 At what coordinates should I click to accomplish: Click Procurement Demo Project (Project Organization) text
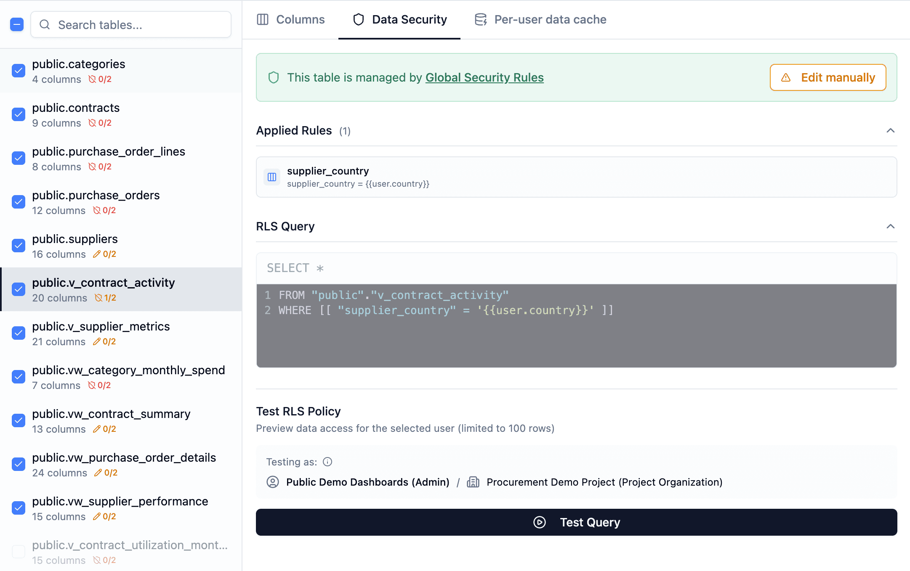pyautogui.click(x=604, y=482)
